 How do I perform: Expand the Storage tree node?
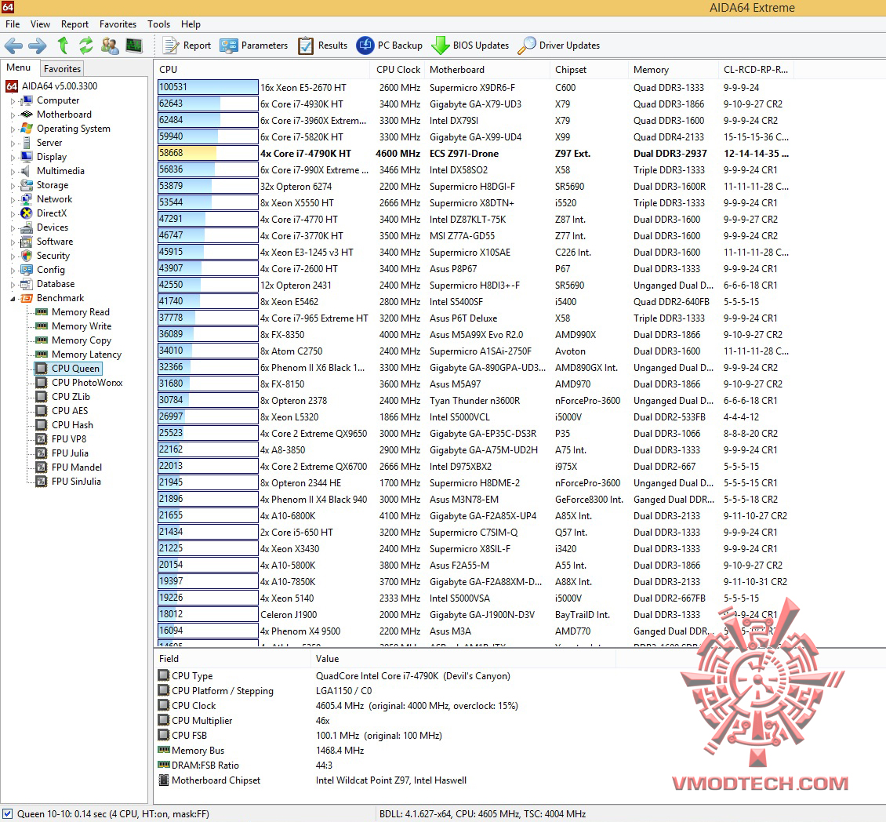[x=13, y=185]
